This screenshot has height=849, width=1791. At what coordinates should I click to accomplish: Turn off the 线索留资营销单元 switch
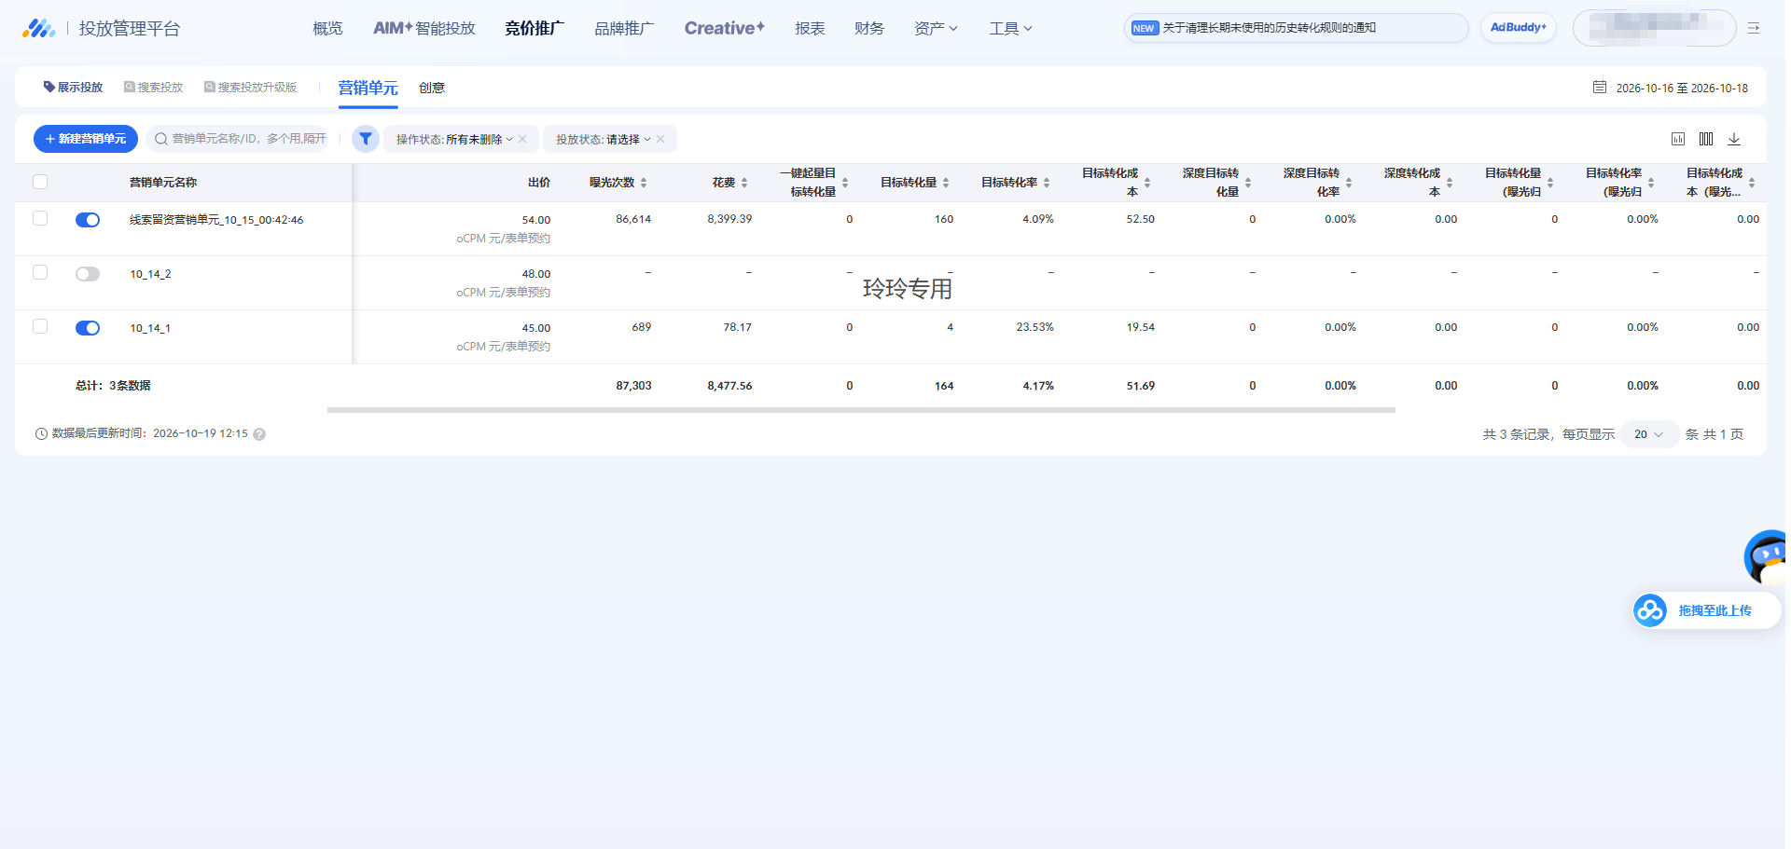click(88, 220)
